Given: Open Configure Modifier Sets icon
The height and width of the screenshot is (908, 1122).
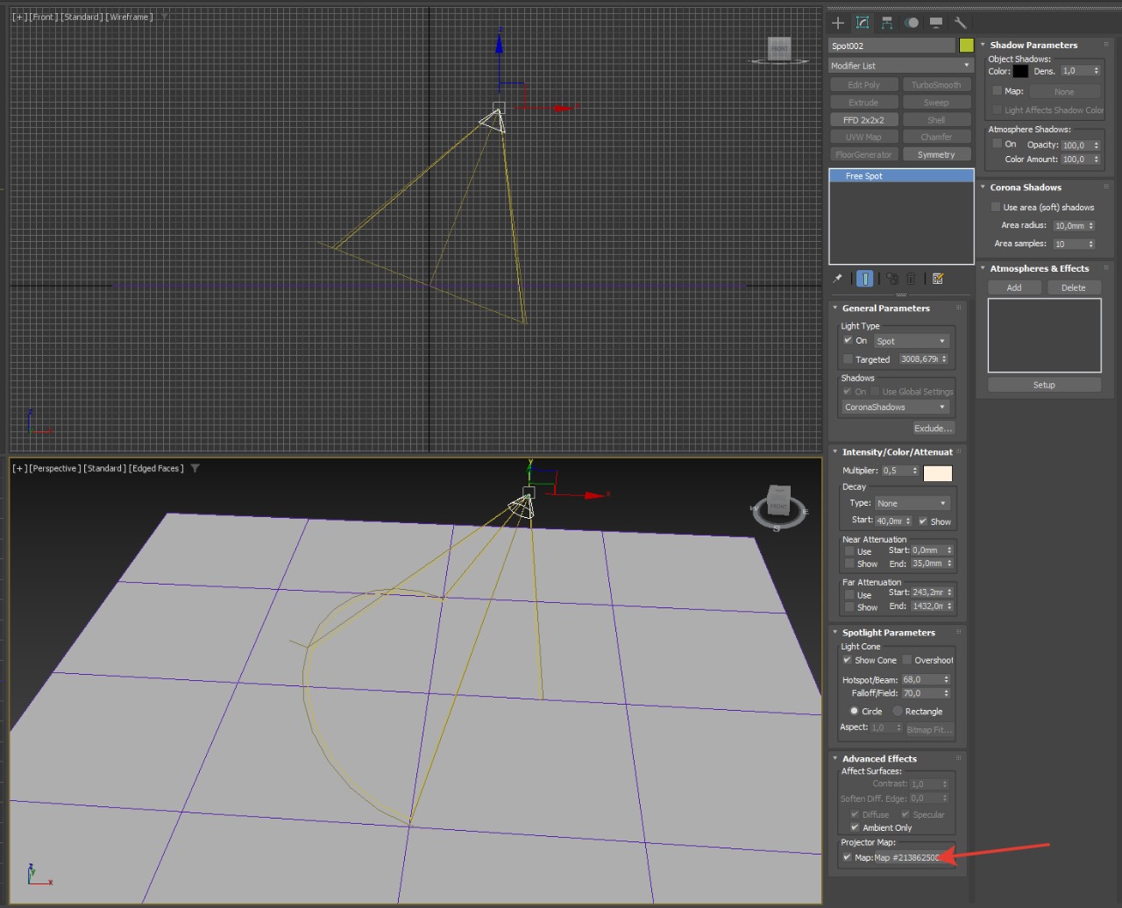Looking at the screenshot, I should coord(938,279).
